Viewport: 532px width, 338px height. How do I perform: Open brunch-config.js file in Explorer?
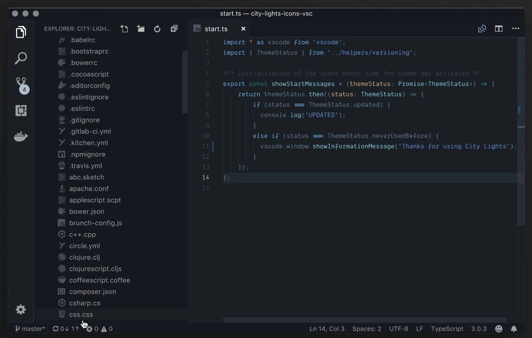pos(110,223)
